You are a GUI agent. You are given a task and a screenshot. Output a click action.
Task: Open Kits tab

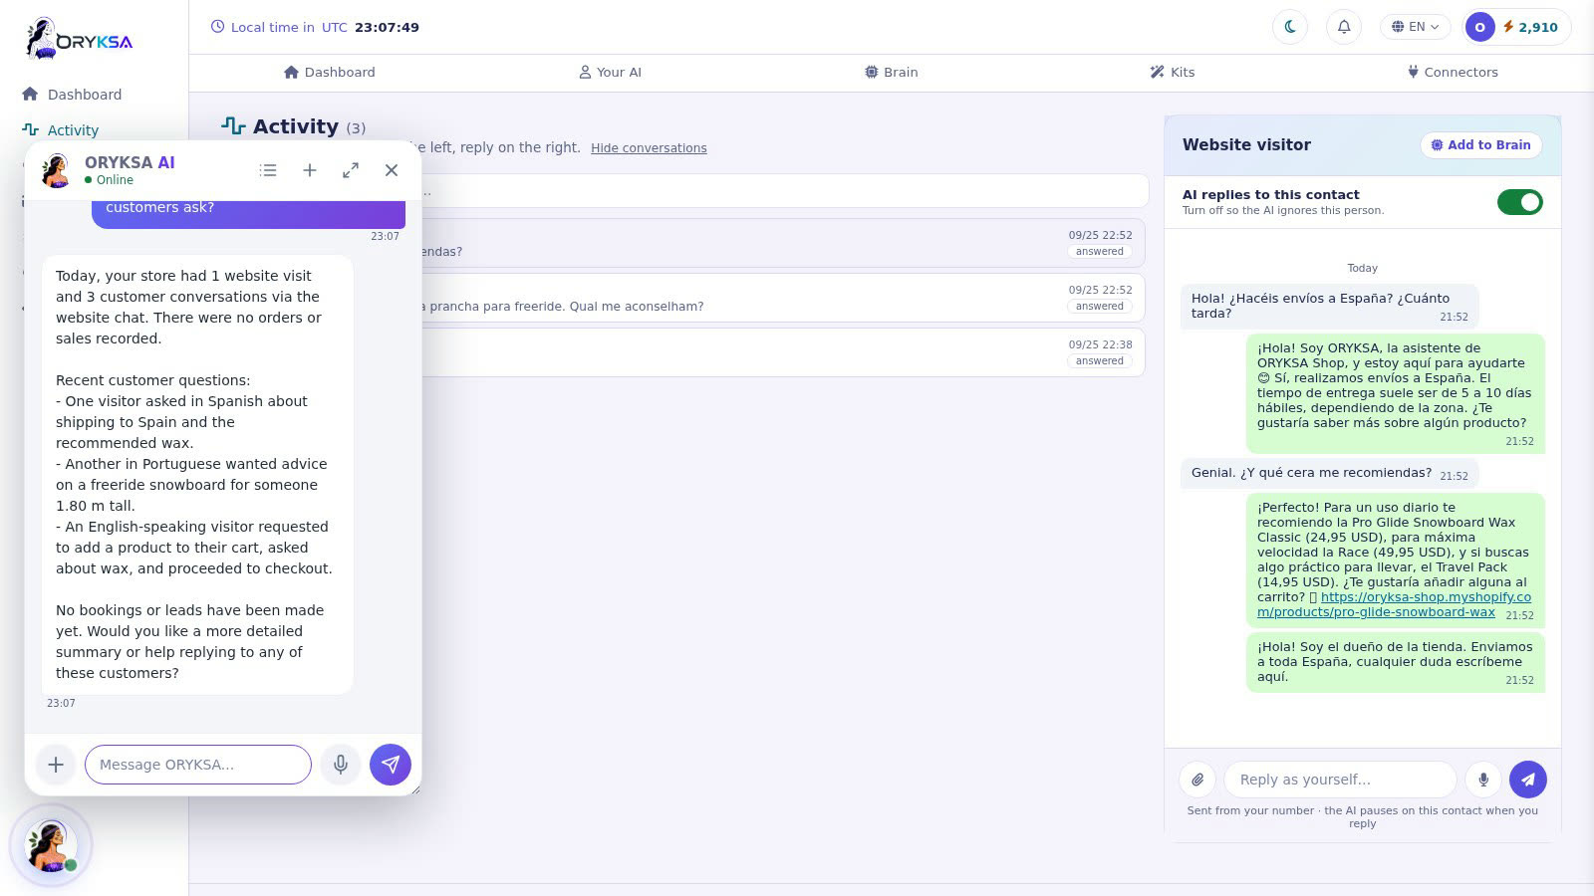[1173, 72]
